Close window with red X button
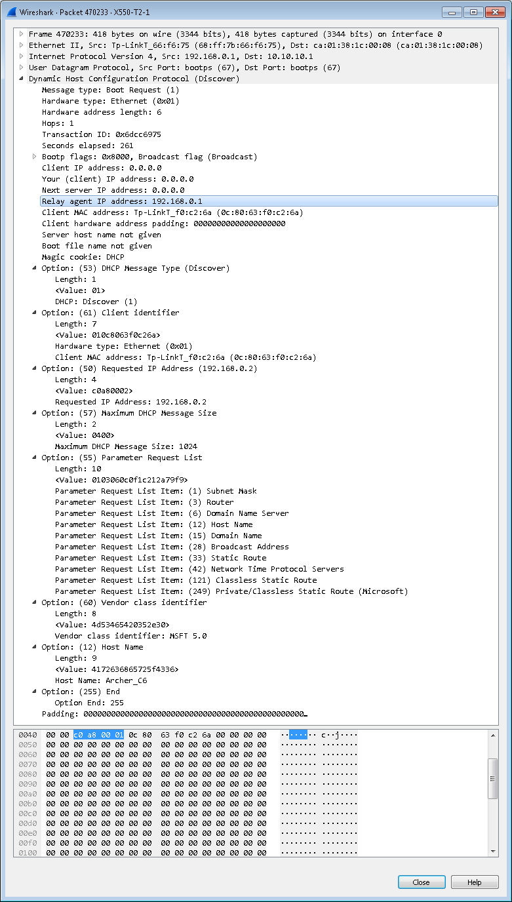This screenshot has width=512, height=902. coord(494,12)
